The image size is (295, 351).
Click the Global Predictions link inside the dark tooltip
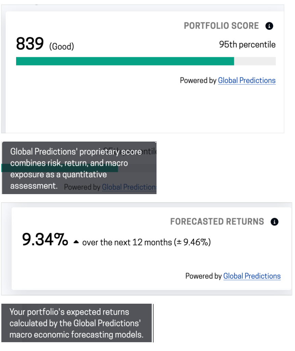129,187
